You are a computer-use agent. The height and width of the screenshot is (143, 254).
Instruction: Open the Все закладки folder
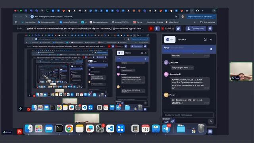[208, 22]
